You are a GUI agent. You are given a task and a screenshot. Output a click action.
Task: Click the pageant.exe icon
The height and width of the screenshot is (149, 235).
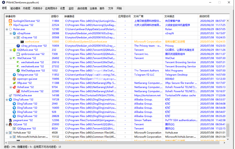click(x=10, y=120)
